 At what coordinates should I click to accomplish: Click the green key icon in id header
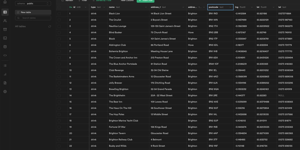[x=71, y=7]
